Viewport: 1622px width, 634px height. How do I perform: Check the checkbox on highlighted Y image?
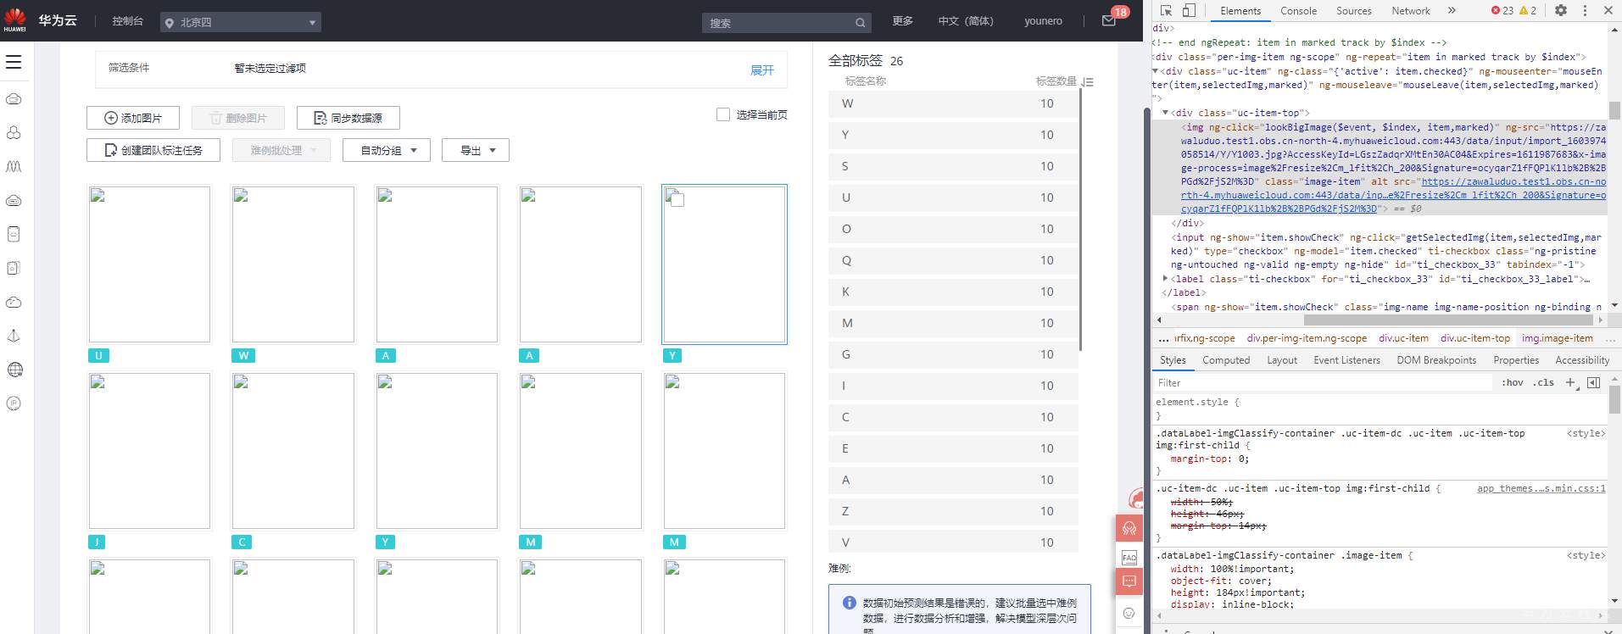(x=677, y=200)
